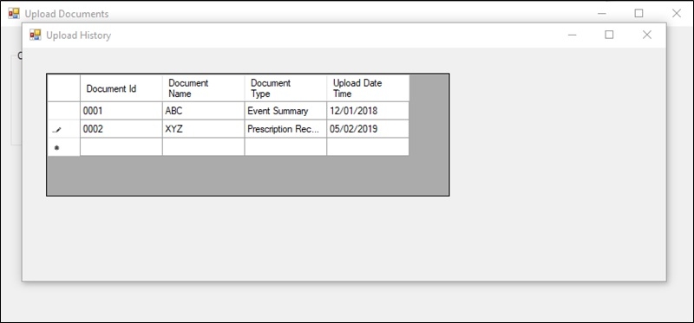694x323 pixels.
Task: Select the Prescription Rec... type cell
Action: point(286,129)
